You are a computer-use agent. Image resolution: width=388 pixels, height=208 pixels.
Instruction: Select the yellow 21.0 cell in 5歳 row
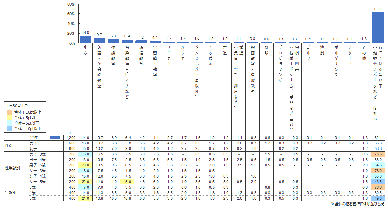(x=85, y=198)
